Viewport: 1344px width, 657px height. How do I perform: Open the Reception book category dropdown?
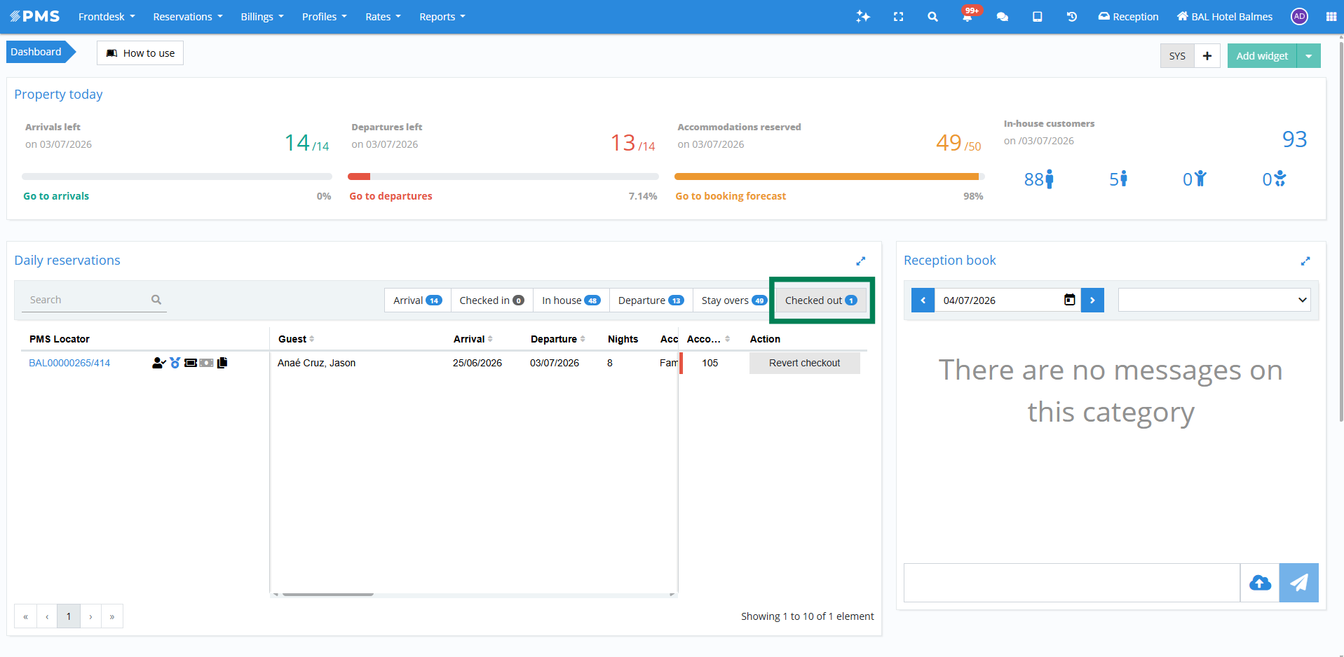1214,300
